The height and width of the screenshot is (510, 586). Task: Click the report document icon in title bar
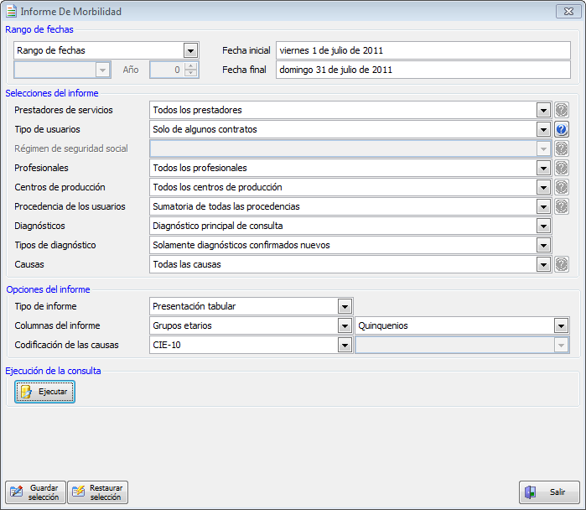coord(11,11)
